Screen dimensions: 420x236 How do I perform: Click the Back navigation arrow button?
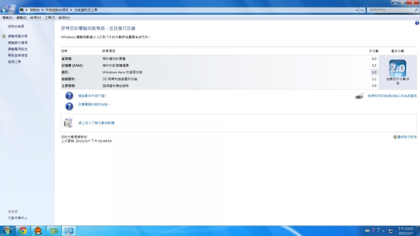point(4,10)
